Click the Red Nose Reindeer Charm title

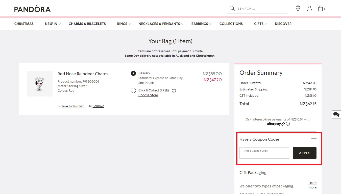[x=83, y=74]
